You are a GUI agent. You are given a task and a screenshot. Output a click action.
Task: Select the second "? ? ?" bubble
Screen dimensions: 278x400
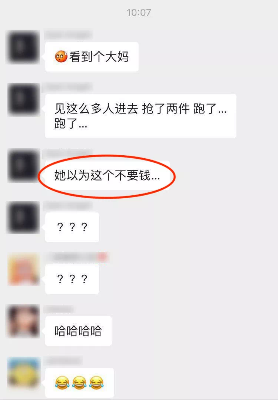point(72,279)
